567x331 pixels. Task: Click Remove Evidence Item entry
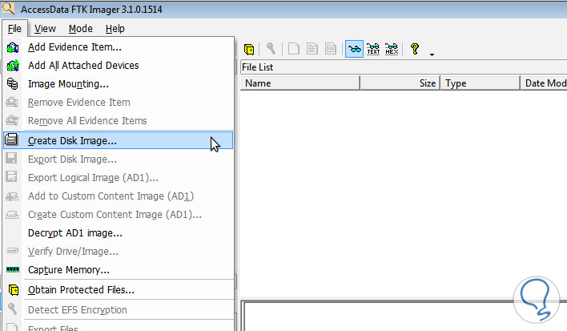(x=119, y=103)
